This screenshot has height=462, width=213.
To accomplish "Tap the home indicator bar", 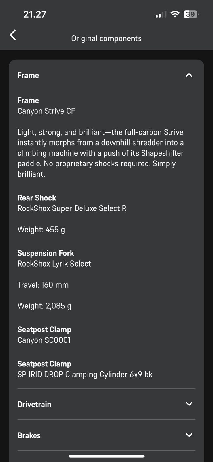I will coord(106,456).
